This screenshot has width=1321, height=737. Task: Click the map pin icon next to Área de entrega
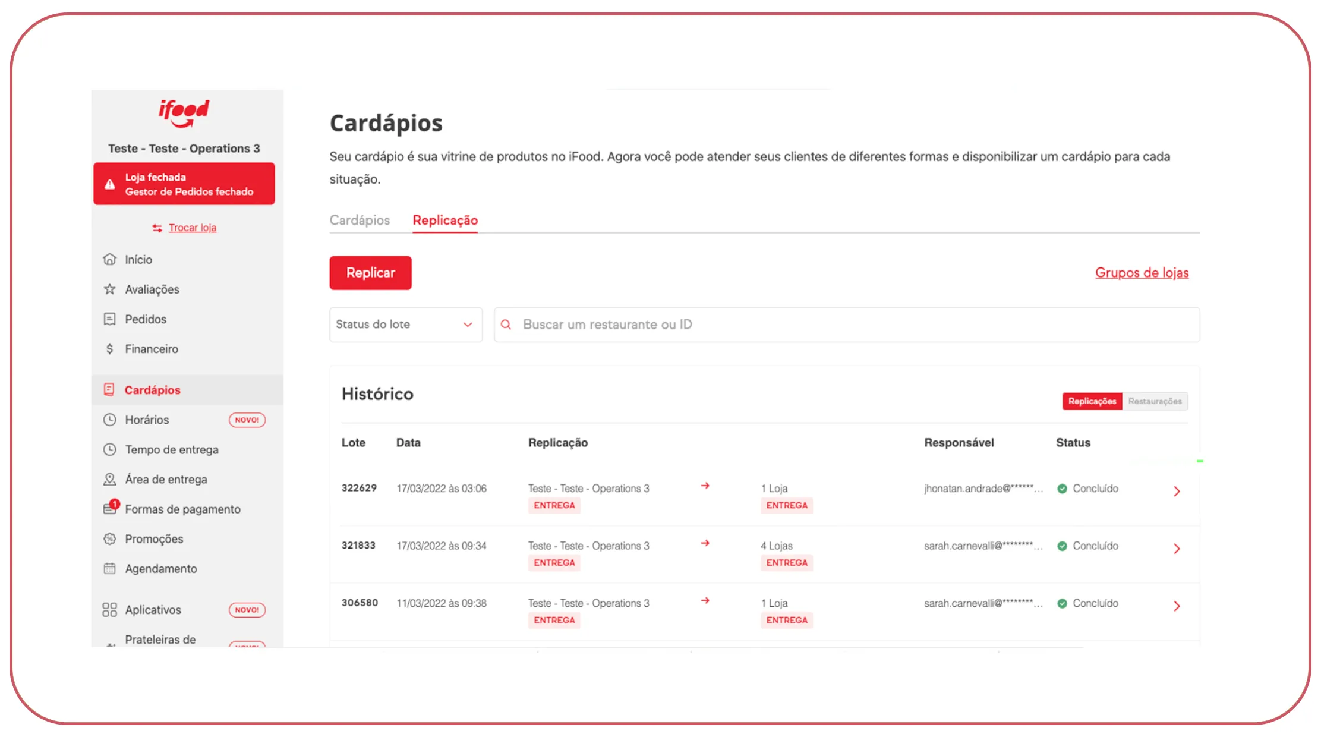tap(110, 479)
